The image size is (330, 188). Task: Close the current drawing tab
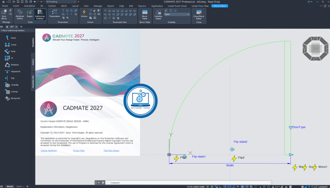click(x=16, y=27)
